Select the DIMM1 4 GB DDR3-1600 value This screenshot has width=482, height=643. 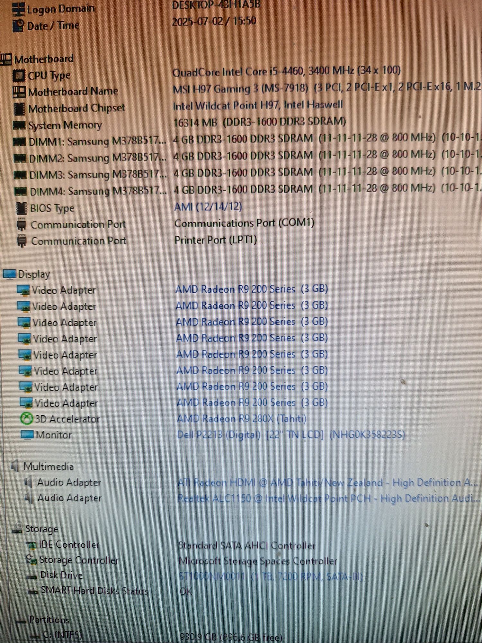[327, 138]
